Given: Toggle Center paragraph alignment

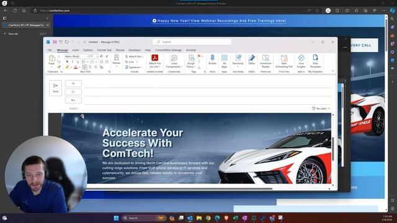Looking at the screenshot, I should tap(90, 68).
